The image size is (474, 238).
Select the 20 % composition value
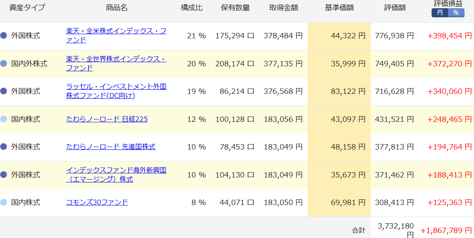(x=196, y=63)
